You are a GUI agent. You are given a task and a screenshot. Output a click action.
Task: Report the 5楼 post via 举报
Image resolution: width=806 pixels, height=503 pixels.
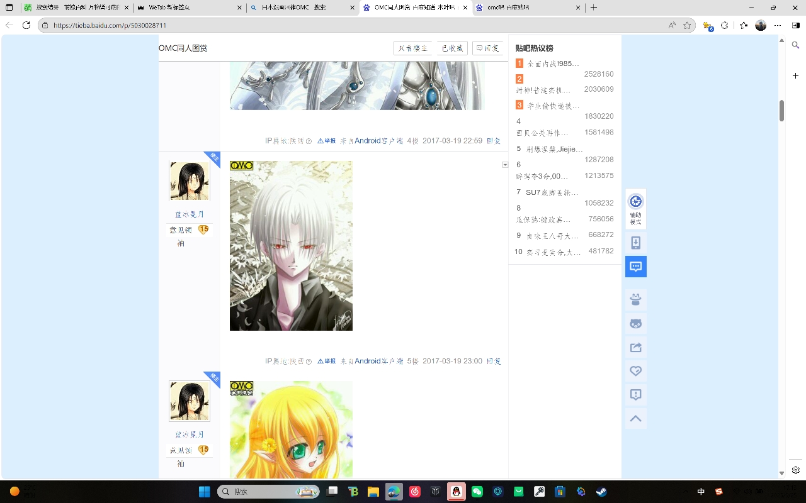click(x=326, y=361)
